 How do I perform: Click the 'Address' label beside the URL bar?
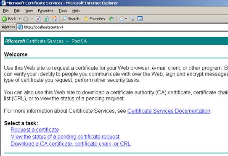tap(8, 27)
